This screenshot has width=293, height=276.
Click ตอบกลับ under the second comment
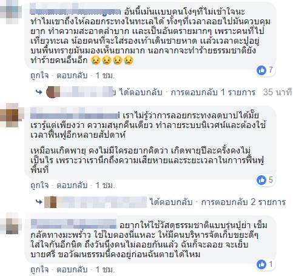click(72, 185)
